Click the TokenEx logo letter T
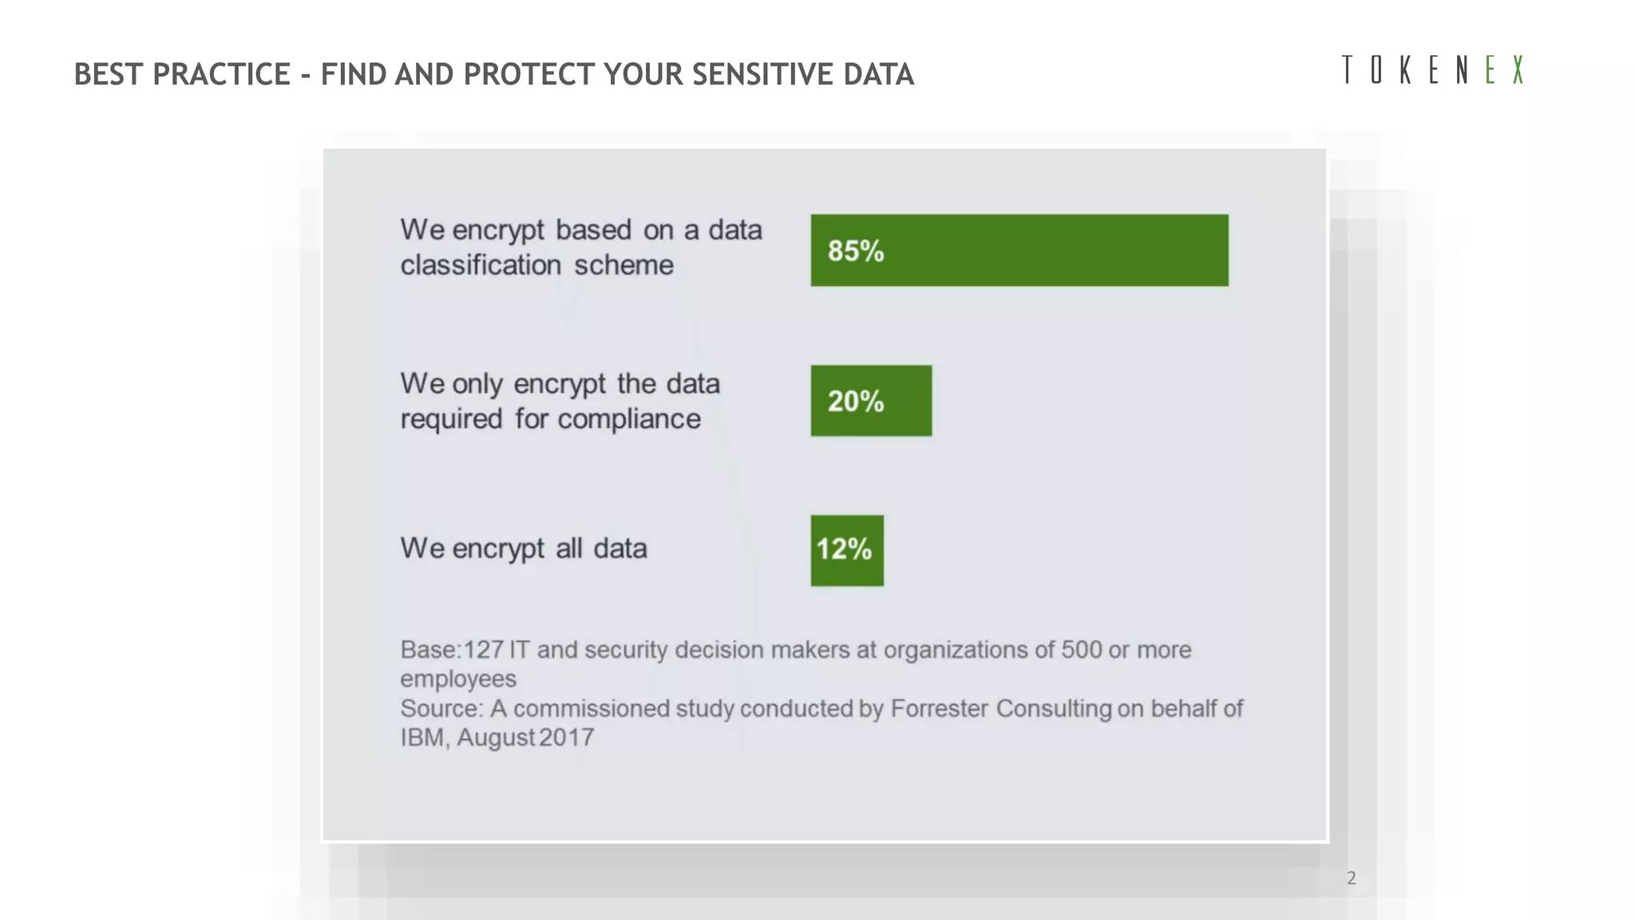Image resolution: width=1635 pixels, height=920 pixels. coord(1348,70)
